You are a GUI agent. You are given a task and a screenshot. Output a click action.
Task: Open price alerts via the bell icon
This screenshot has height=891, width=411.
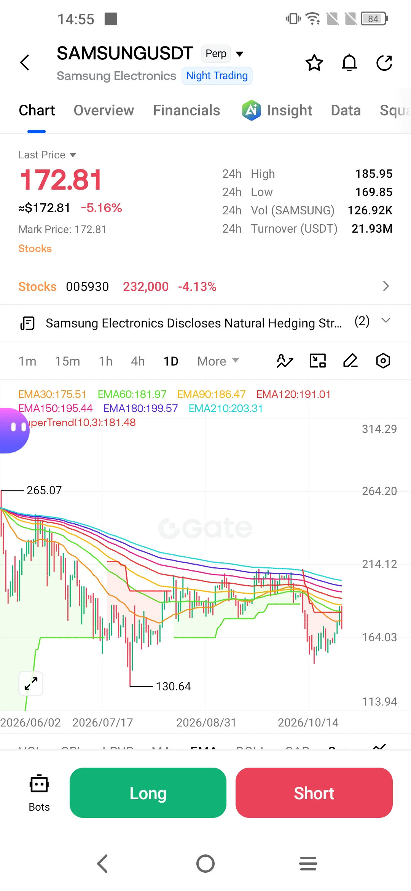349,63
